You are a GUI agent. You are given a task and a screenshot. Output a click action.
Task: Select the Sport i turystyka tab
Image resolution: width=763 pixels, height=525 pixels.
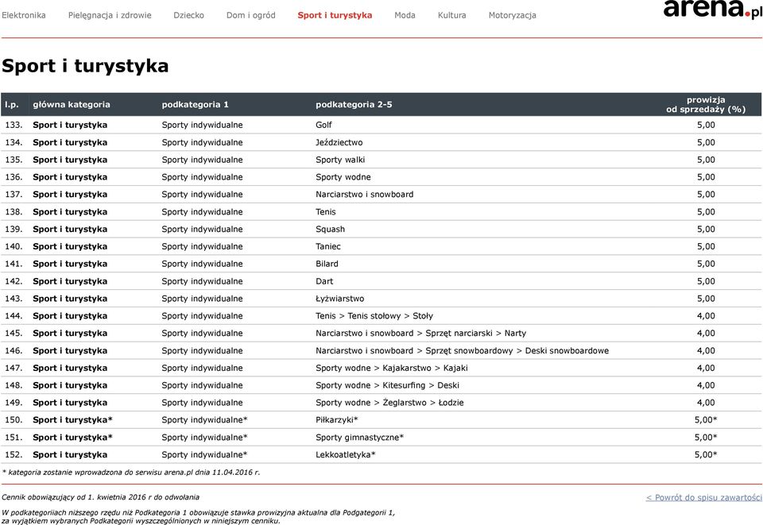click(x=335, y=15)
